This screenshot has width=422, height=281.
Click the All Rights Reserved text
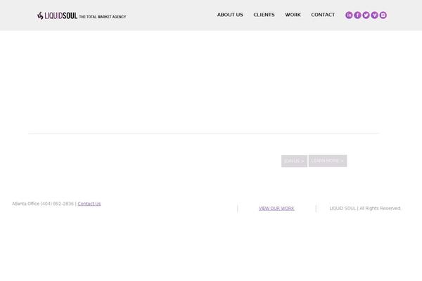pyautogui.click(x=380, y=209)
